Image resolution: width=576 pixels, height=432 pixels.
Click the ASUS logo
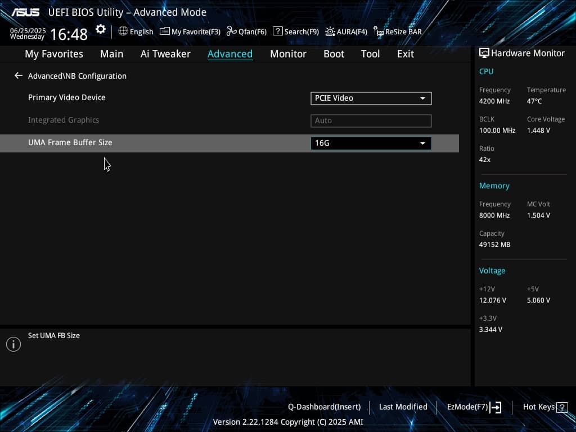(25, 12)
